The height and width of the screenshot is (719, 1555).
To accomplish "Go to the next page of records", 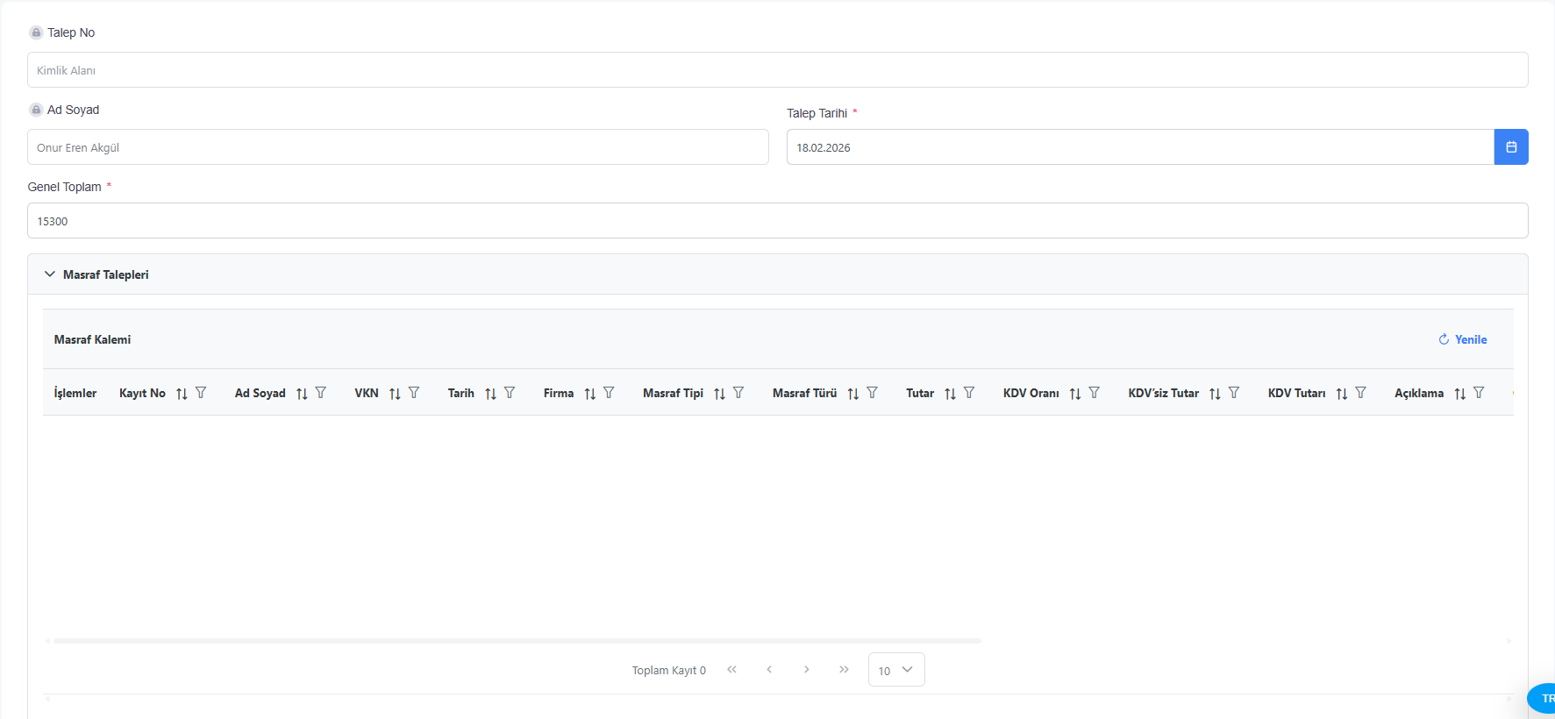I will (806, 670).
